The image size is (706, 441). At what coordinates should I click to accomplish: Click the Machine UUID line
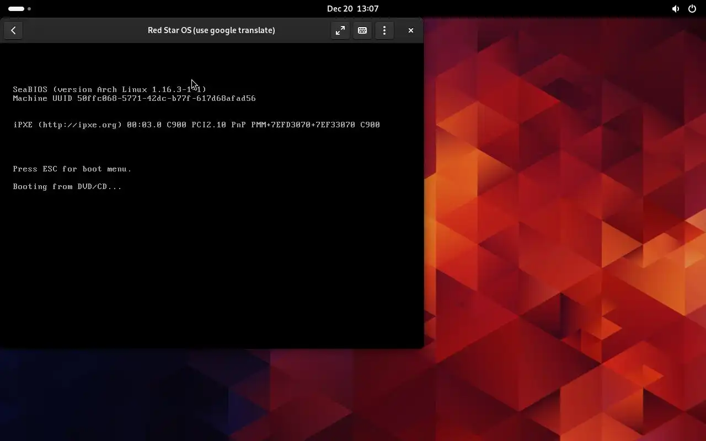coord(134,98)
